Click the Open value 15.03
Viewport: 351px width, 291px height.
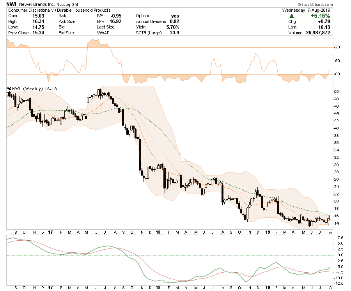38,16
